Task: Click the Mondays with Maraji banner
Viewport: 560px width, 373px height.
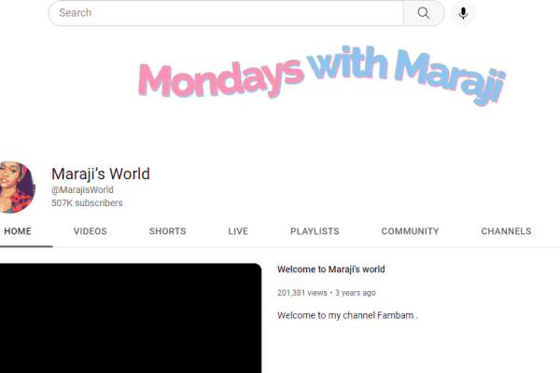Action: (322, 76)
